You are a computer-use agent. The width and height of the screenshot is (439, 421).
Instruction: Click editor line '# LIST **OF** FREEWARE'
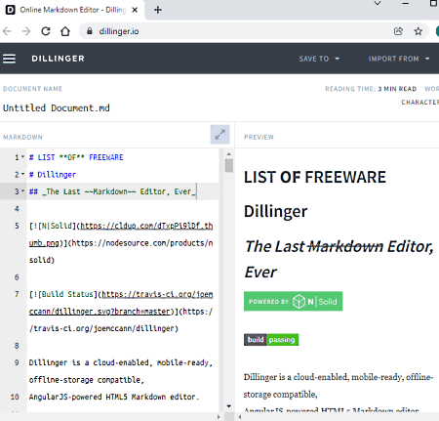(x=76, y=157)
